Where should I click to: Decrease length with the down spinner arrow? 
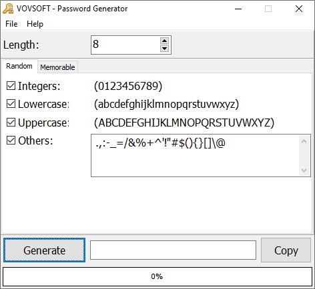(x=164, y=48)
